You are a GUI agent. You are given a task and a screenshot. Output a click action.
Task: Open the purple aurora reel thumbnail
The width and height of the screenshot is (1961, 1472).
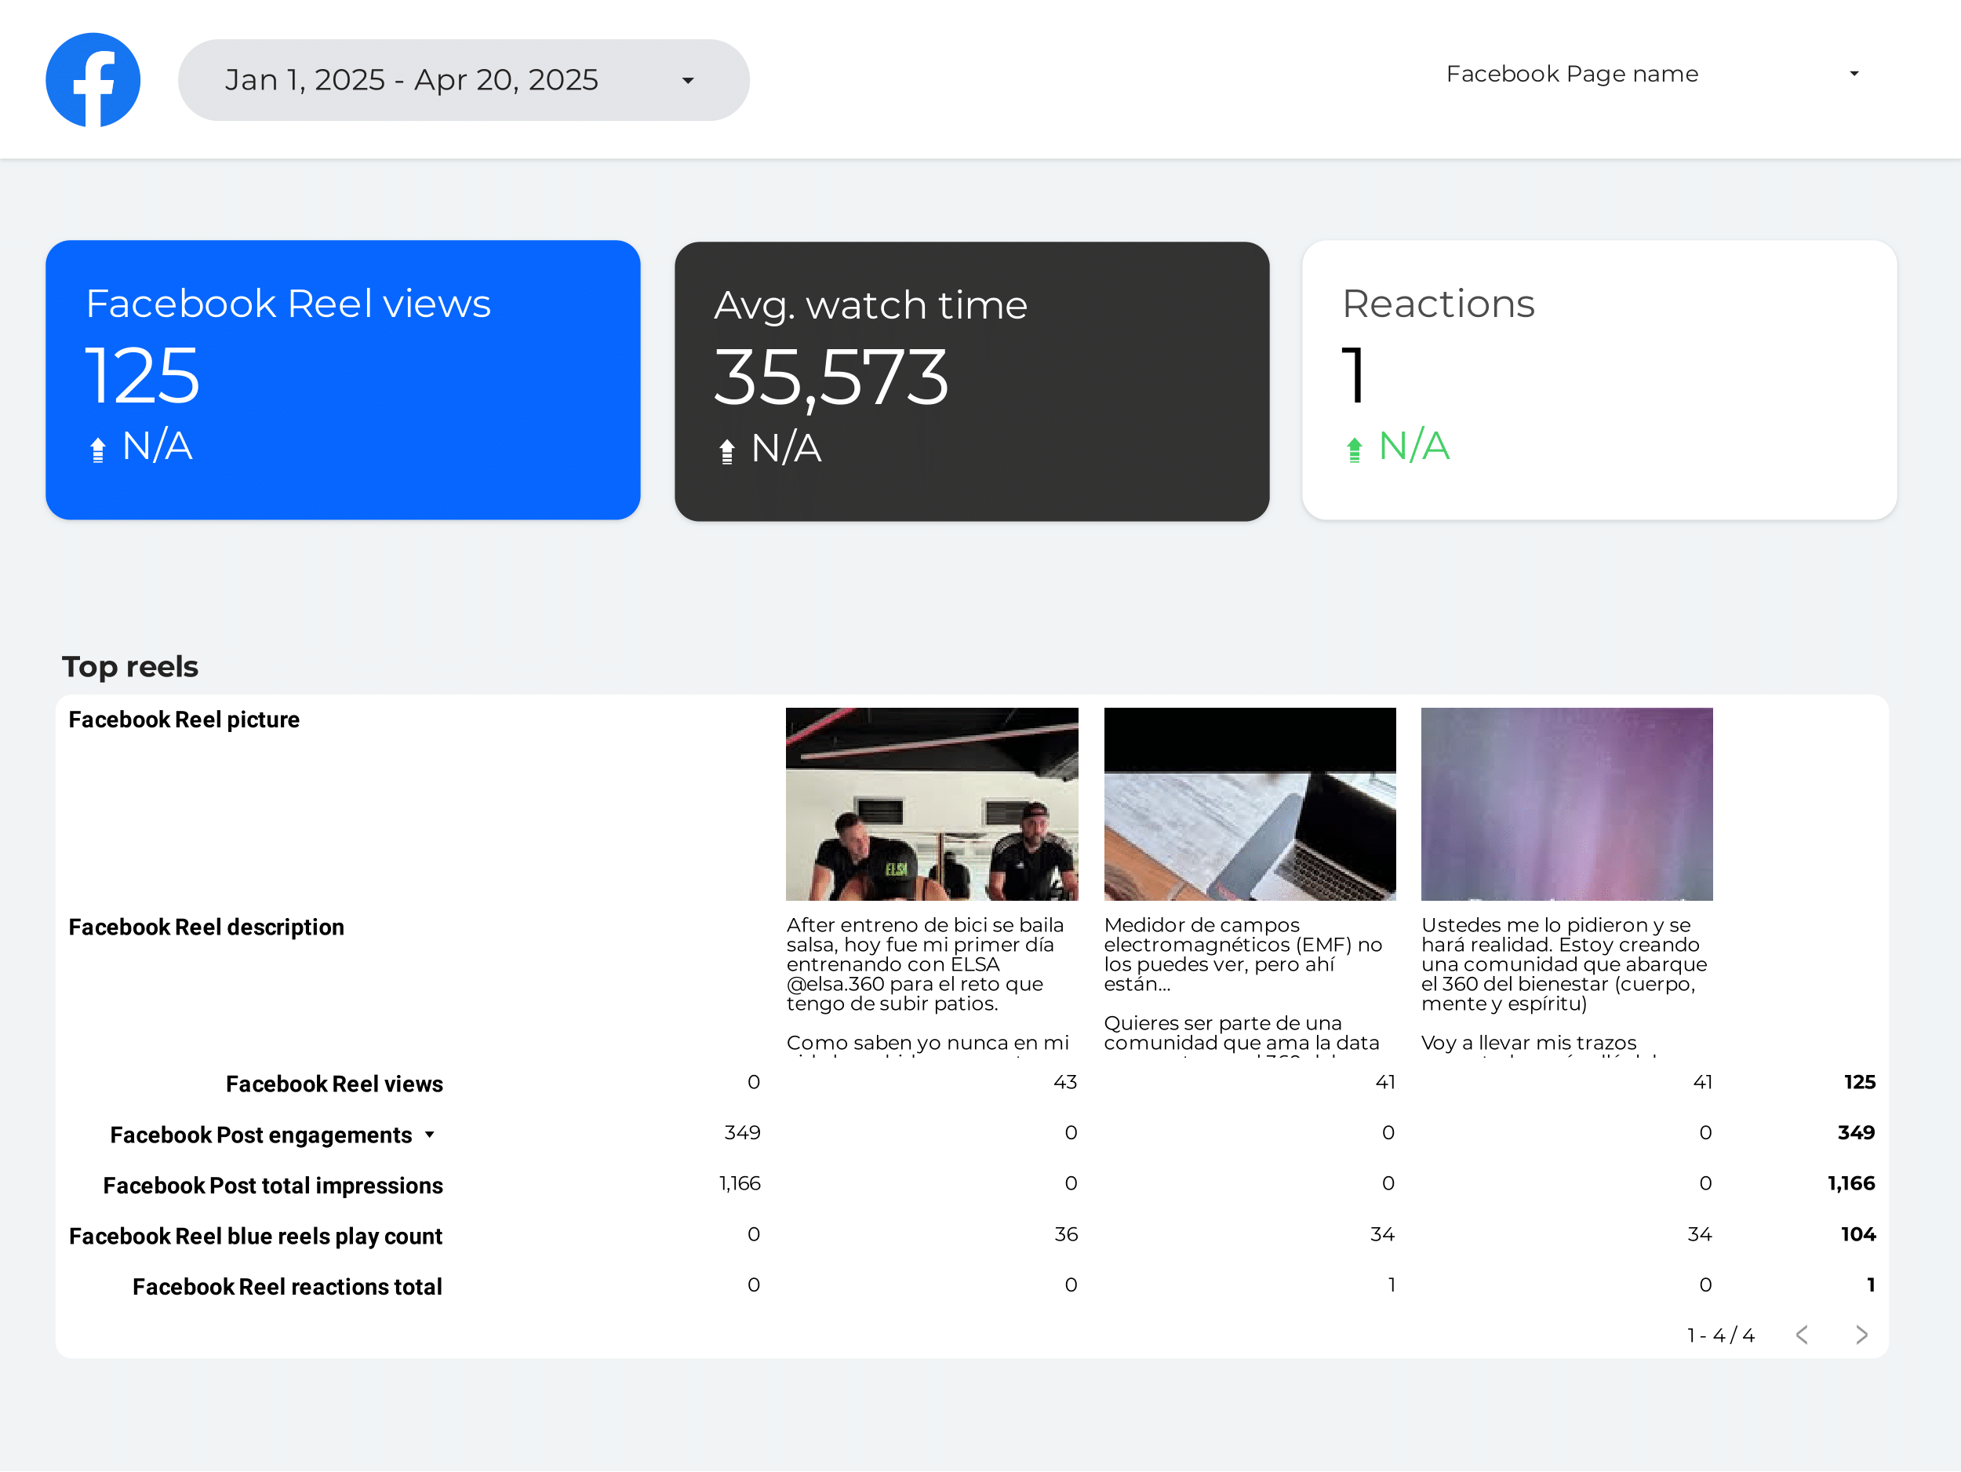tap(1566, 804)
